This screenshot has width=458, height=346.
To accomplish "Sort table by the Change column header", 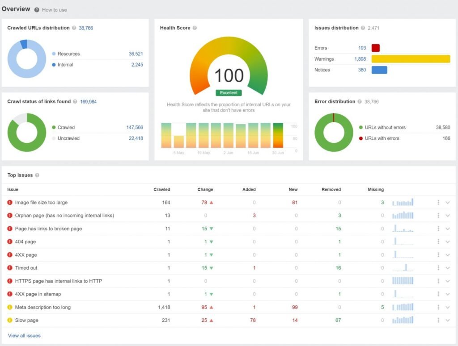I will [205, 190].
